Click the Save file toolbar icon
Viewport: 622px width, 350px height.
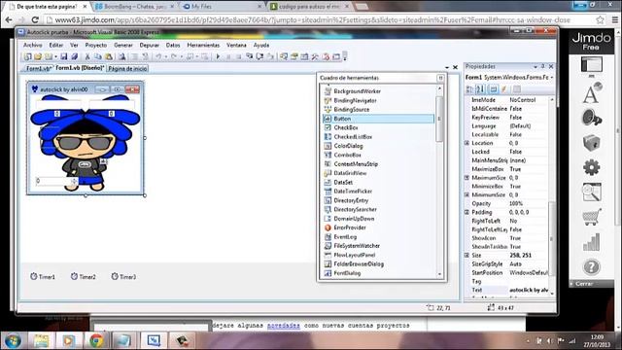[63, 56]
